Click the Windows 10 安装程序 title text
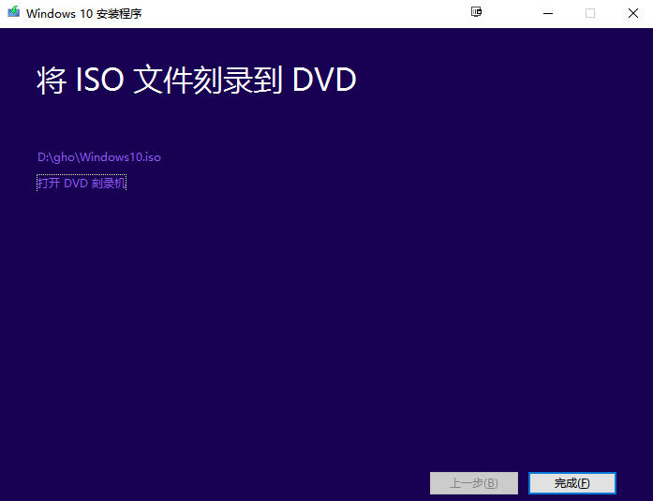The height and width of the screenshot is (501, 653). click(x=83, y=14)
